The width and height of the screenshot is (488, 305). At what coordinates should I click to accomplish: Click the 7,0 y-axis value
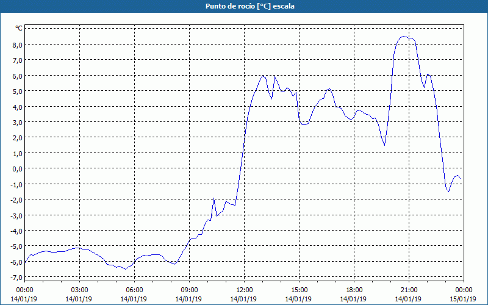pos(18,60)
